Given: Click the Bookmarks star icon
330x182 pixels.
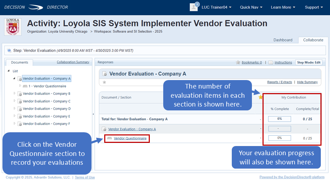Looking at the screenshot, I should 238,62.
